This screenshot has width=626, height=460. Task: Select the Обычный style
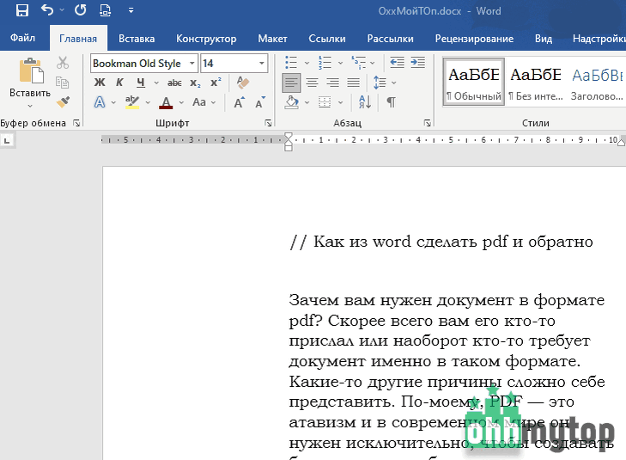[x=473, y=82]
